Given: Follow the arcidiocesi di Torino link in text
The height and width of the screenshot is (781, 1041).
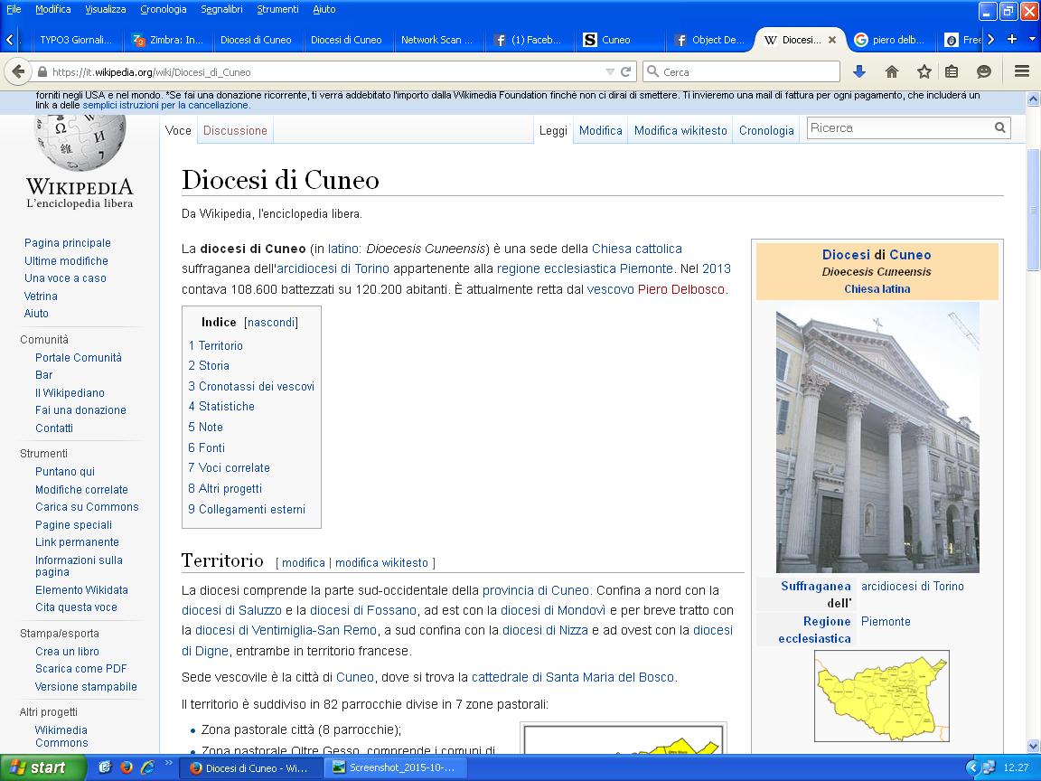Looking at the screenshot, I should click(333, 268).
